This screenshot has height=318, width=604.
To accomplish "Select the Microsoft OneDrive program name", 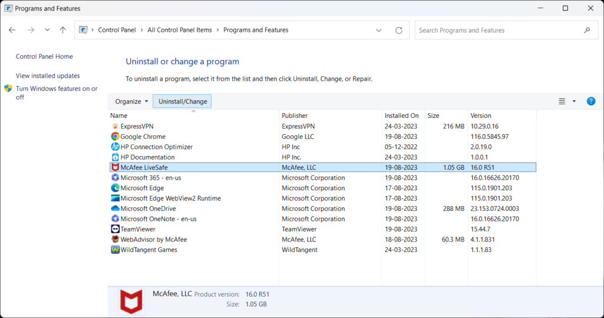I will coord(148,208).
